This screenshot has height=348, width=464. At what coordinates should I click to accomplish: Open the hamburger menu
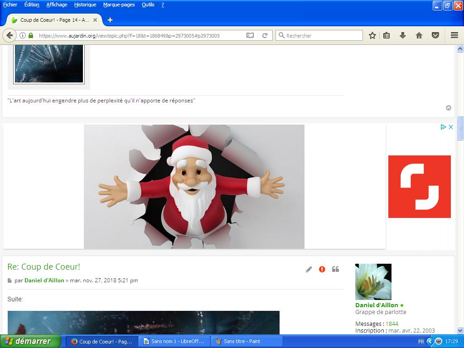click(x=454, y=35)
